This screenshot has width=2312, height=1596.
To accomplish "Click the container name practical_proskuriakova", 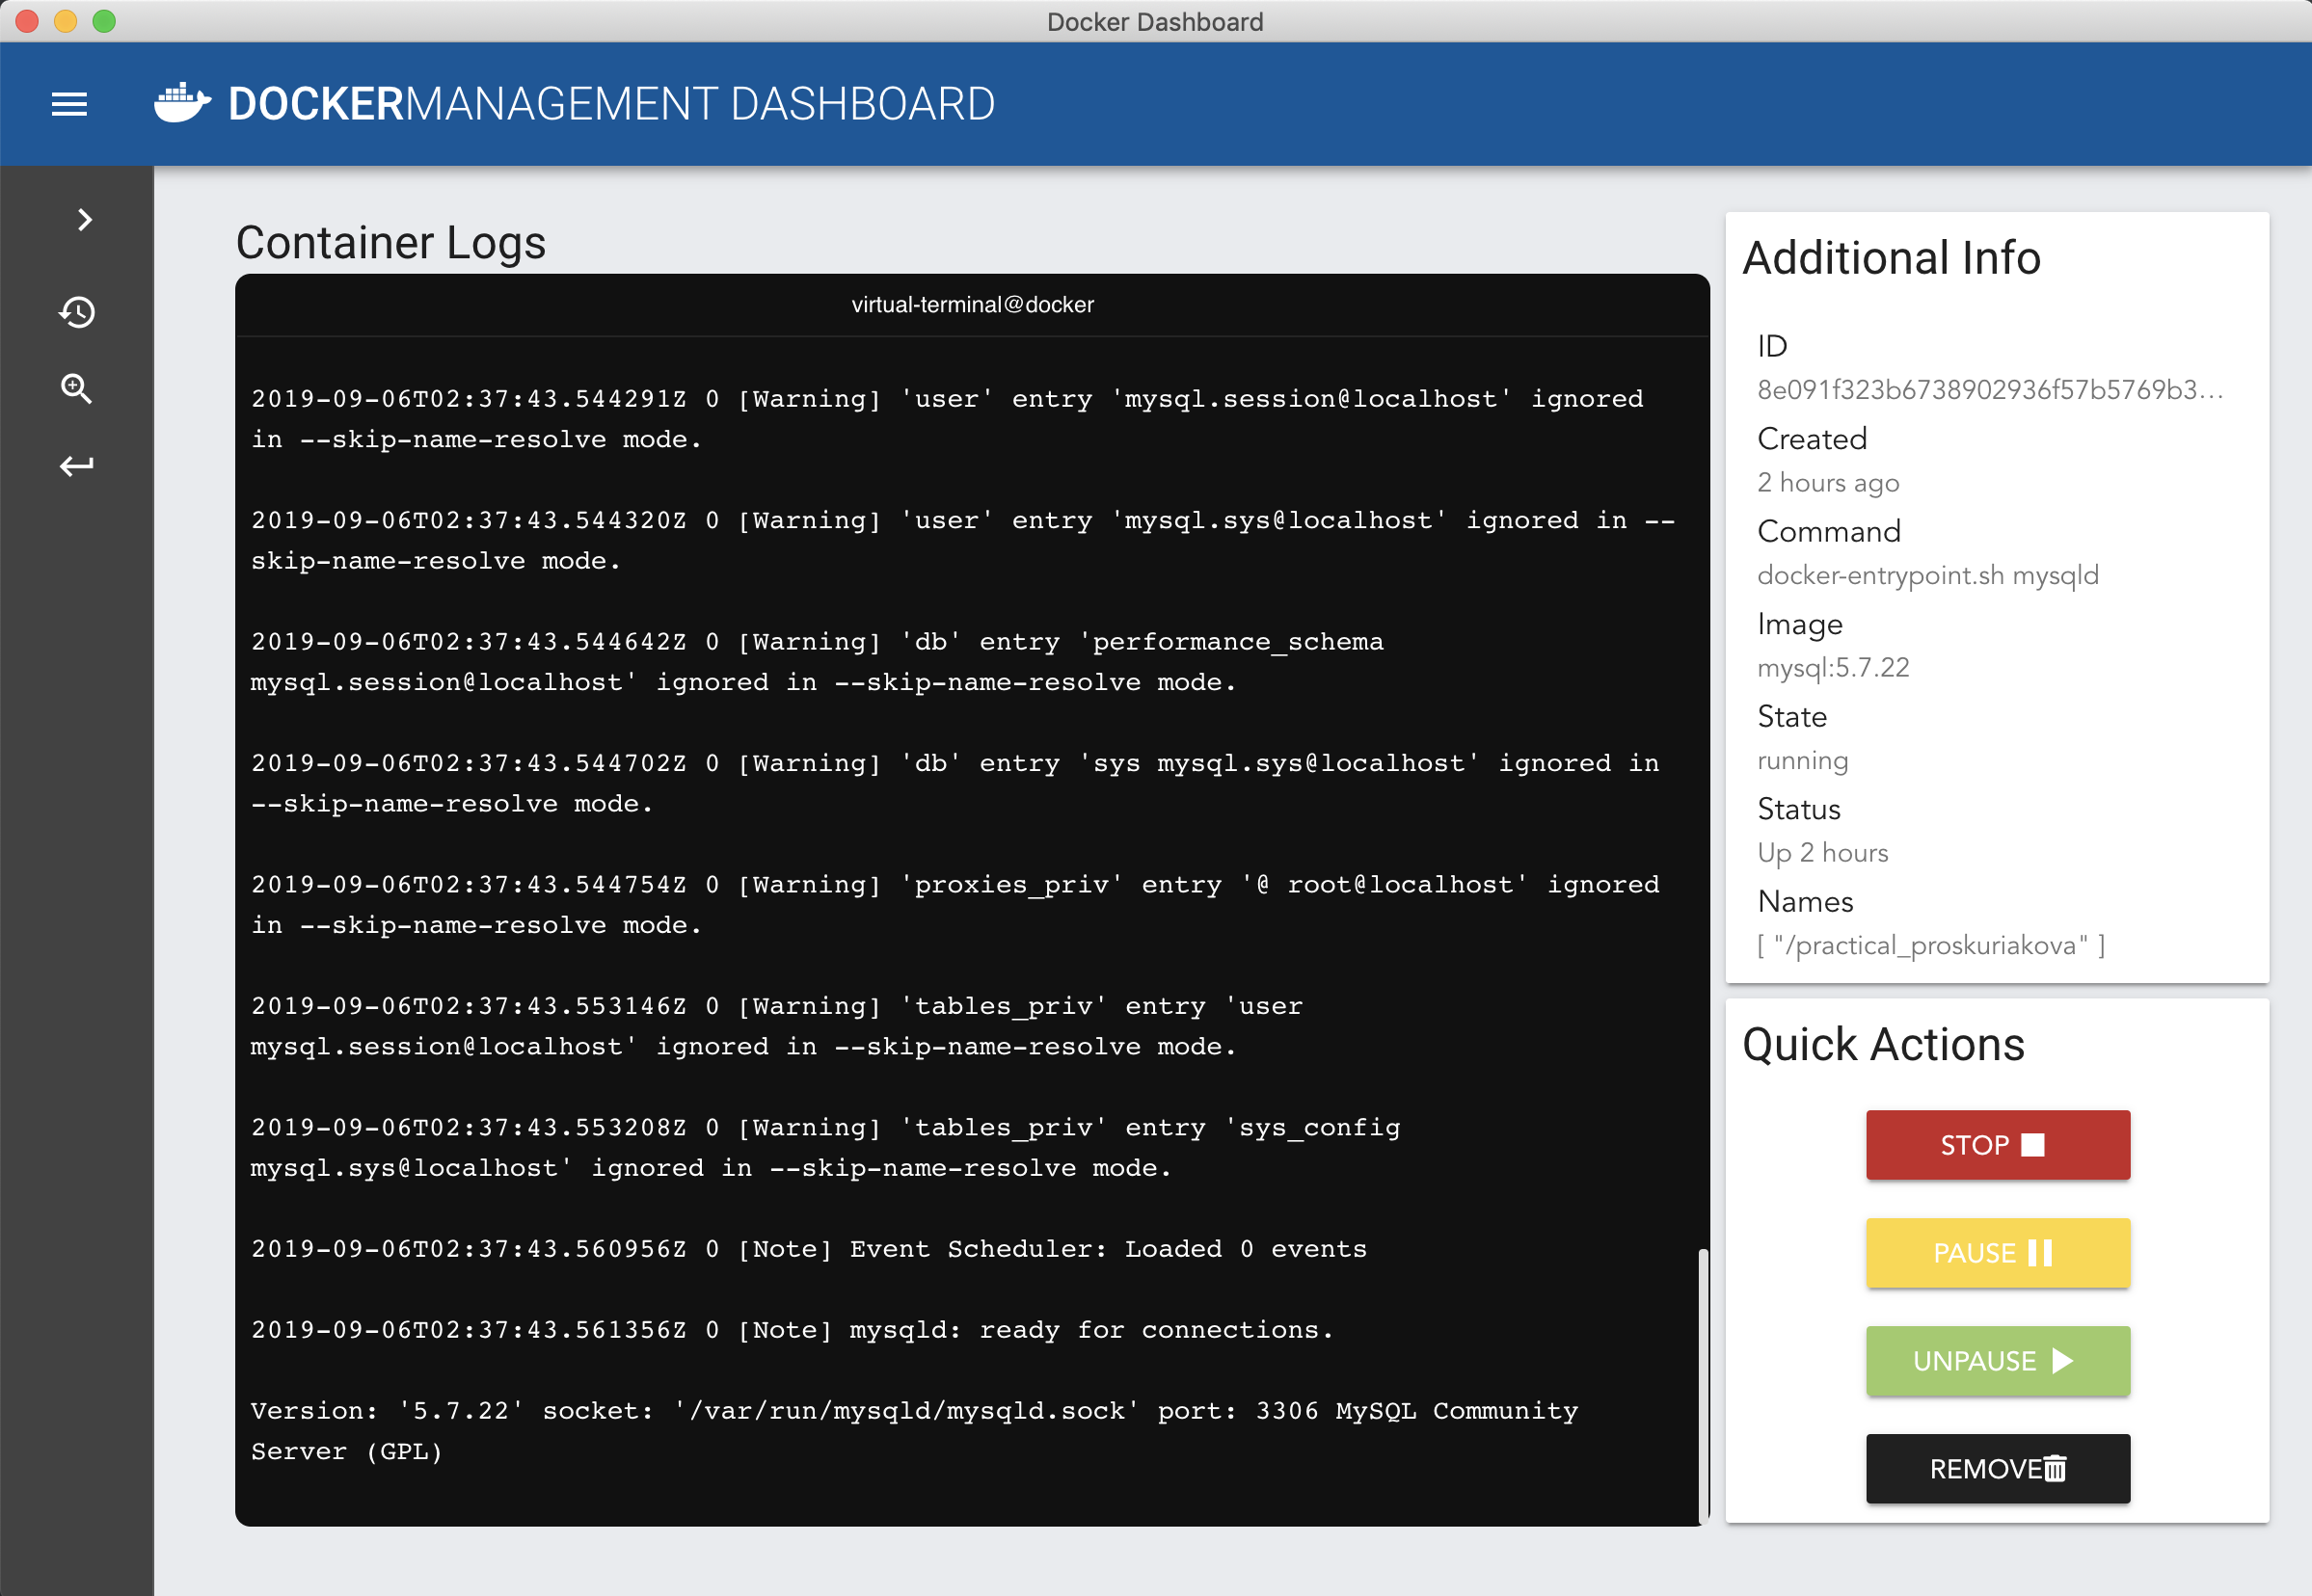I will coord(1931,946).
